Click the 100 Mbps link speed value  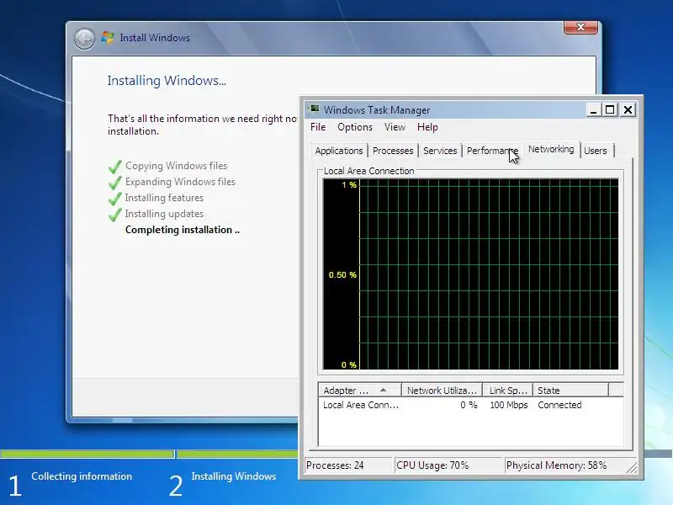pos(509,405)
